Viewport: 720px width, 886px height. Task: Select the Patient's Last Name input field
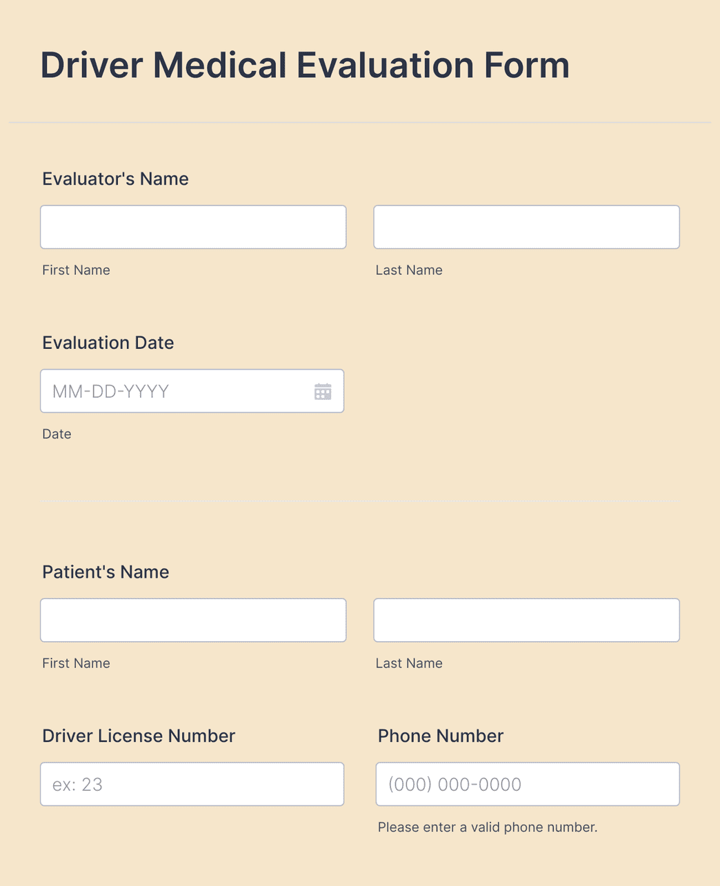tap(526, 620)
